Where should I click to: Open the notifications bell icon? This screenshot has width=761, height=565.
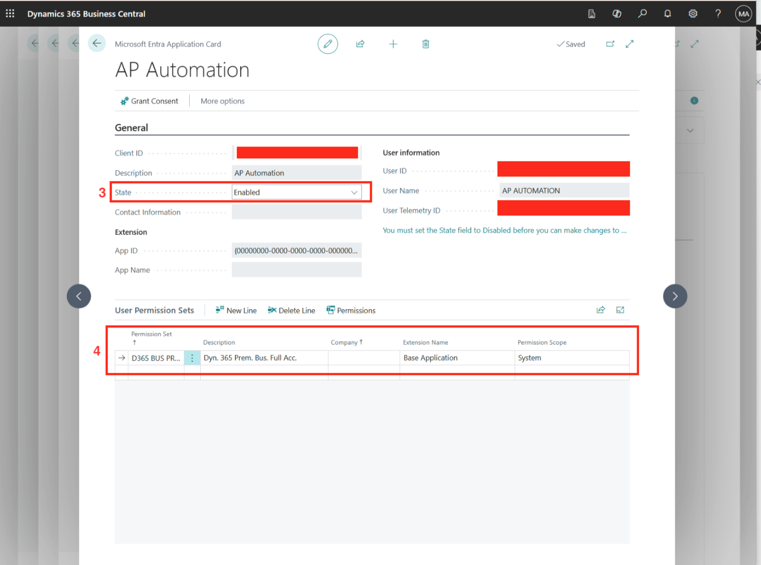[667, 14]
